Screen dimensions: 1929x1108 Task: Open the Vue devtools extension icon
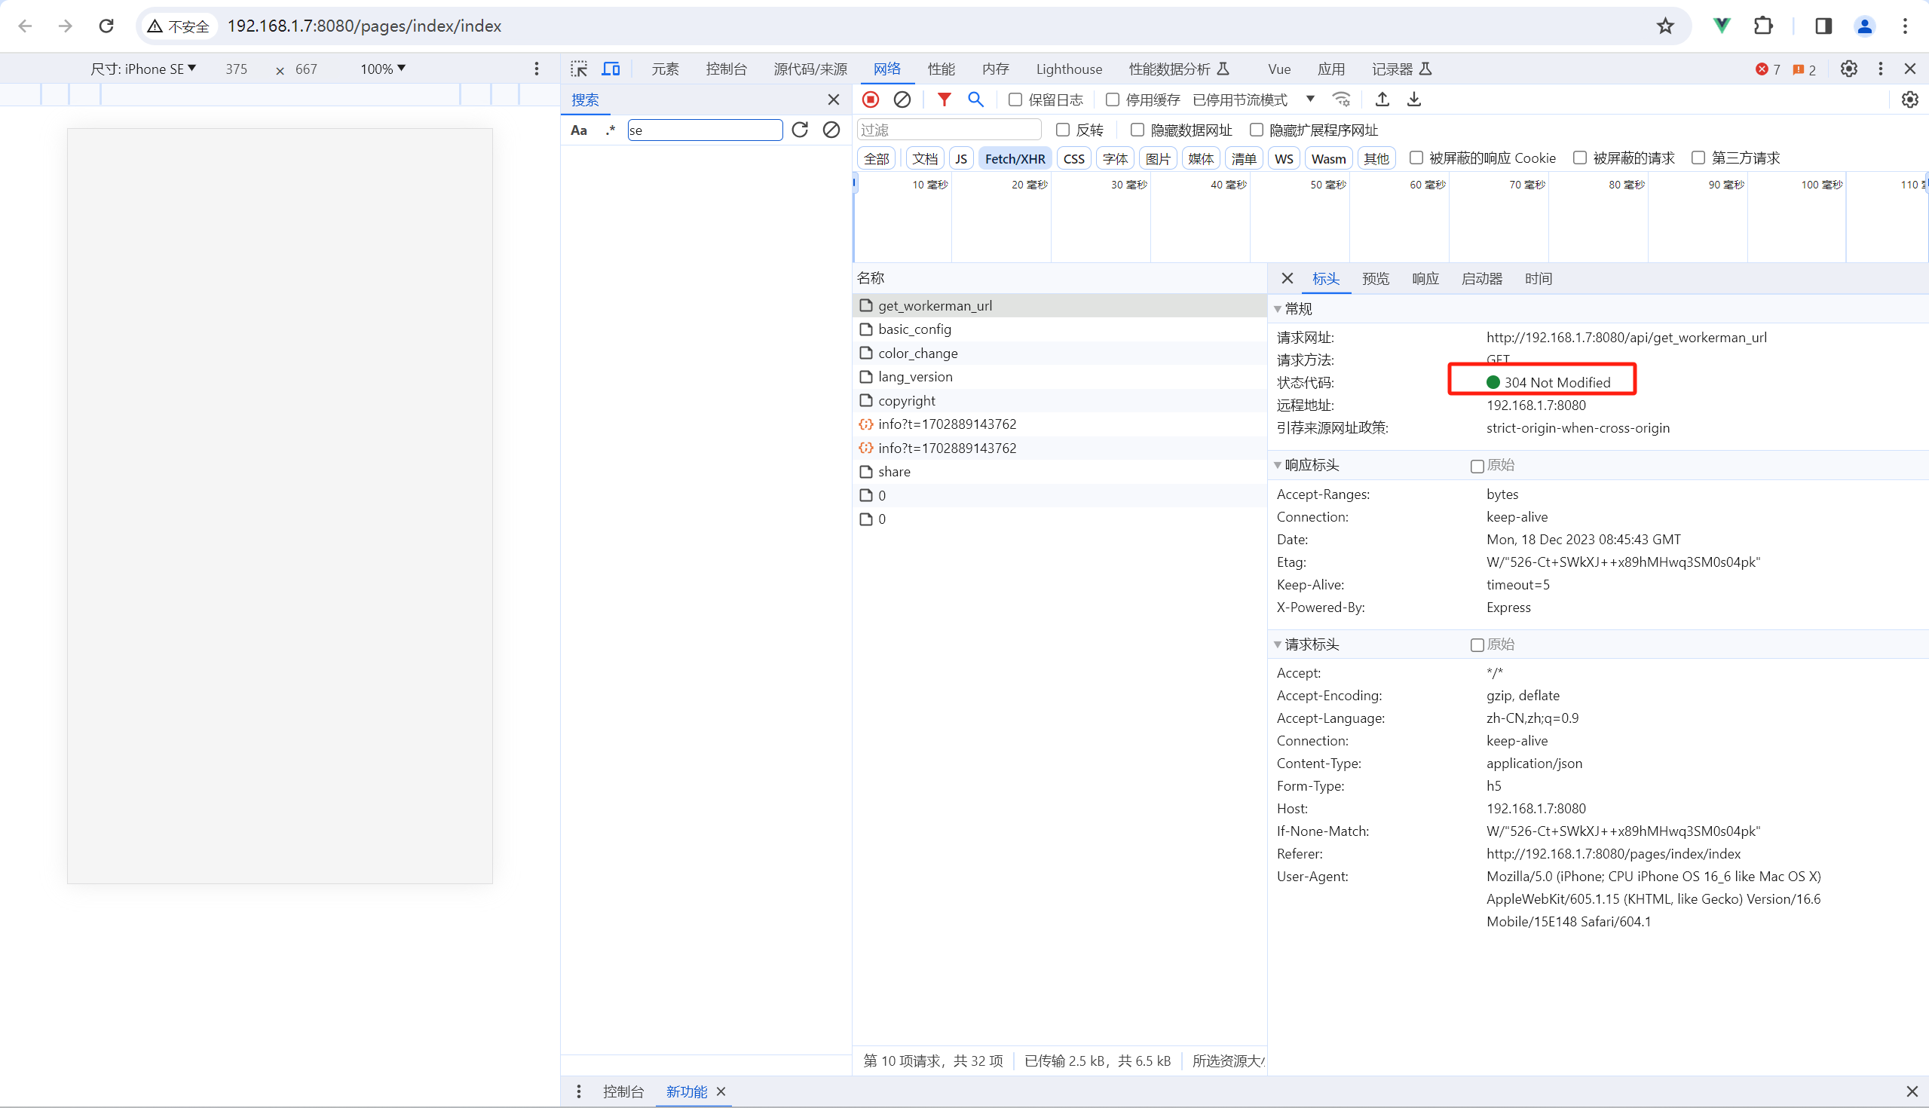[1721, 26]
